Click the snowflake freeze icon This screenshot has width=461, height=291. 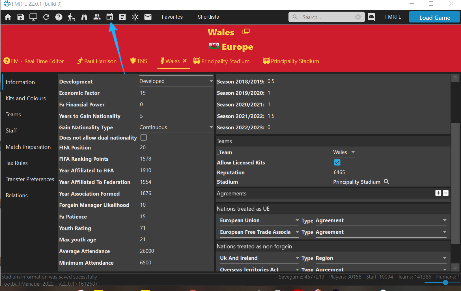[x=135, y=17]
